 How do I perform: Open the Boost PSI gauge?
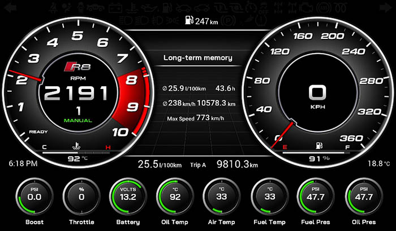point(35,196)
